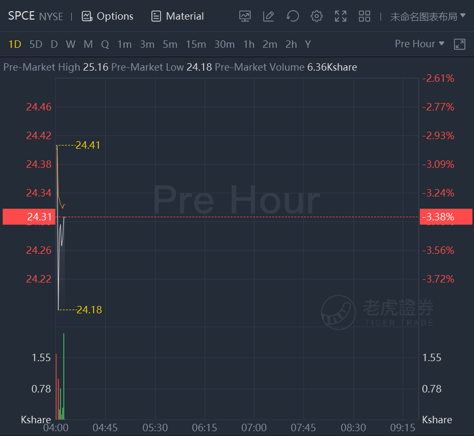Screen dimensions: 474x436
Task: Expand the Pre Hour session dropdown
Action: point(419,44)
